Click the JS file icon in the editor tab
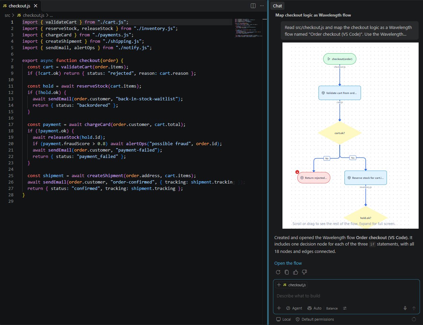423x325 pixels. pos(5,6)
